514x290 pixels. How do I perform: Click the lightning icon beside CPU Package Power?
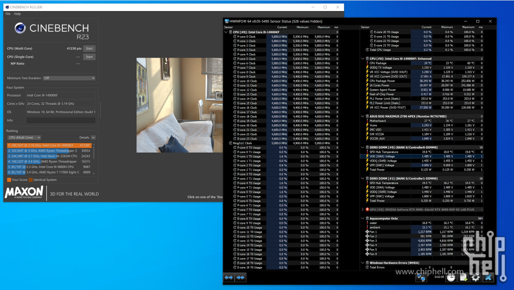(x=367, y=81)
